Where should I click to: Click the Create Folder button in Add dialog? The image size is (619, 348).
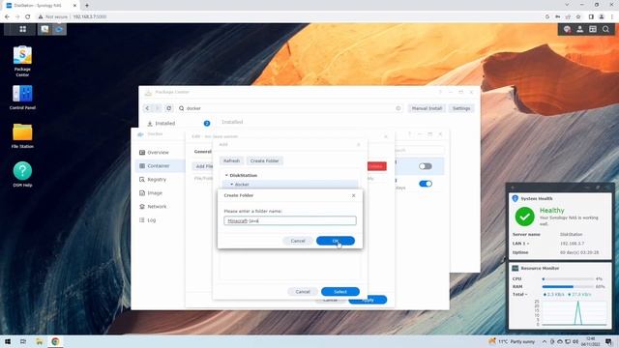tap(264, 161)
